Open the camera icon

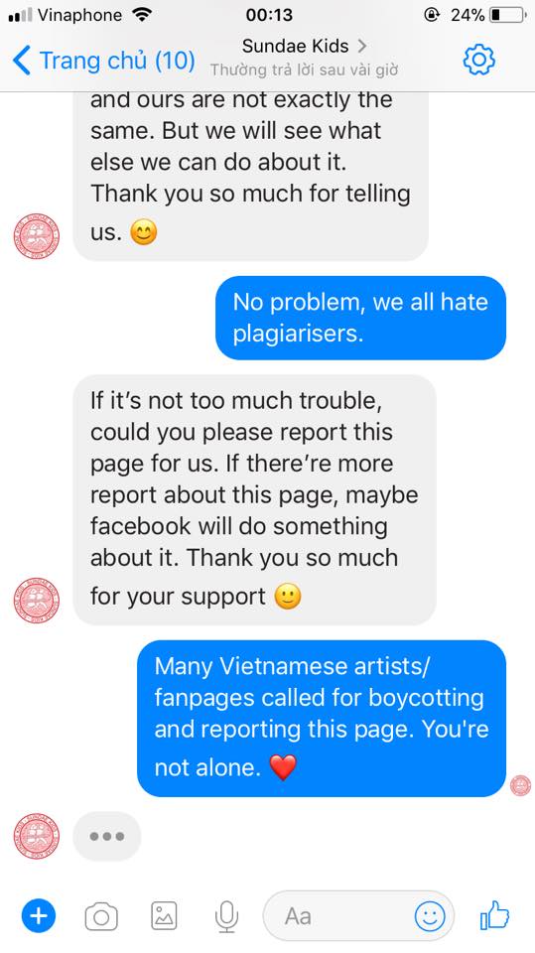101,916
